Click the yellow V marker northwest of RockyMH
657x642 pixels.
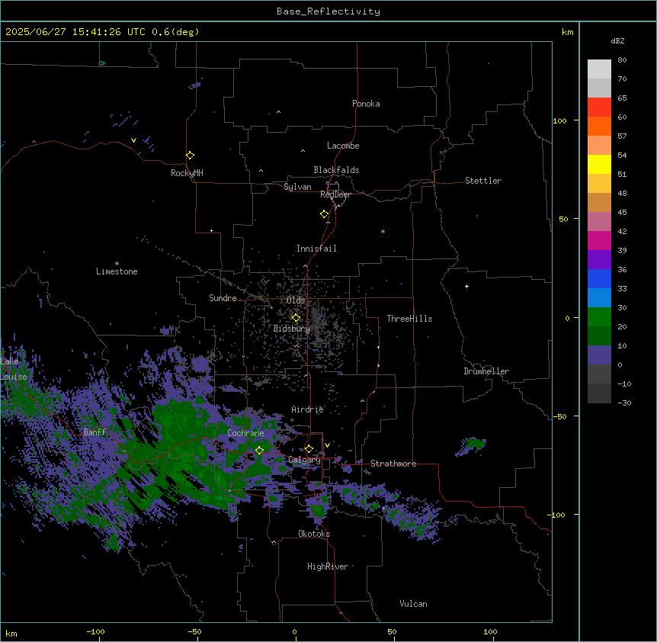pyautogui.click(x=133, y=140)
